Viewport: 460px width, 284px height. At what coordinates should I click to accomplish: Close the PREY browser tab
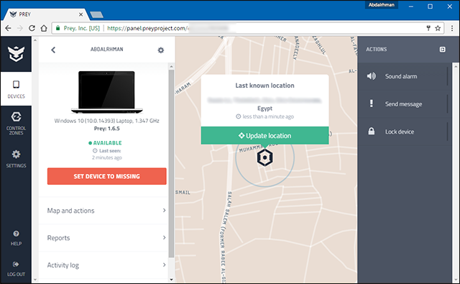coord(80,14)
